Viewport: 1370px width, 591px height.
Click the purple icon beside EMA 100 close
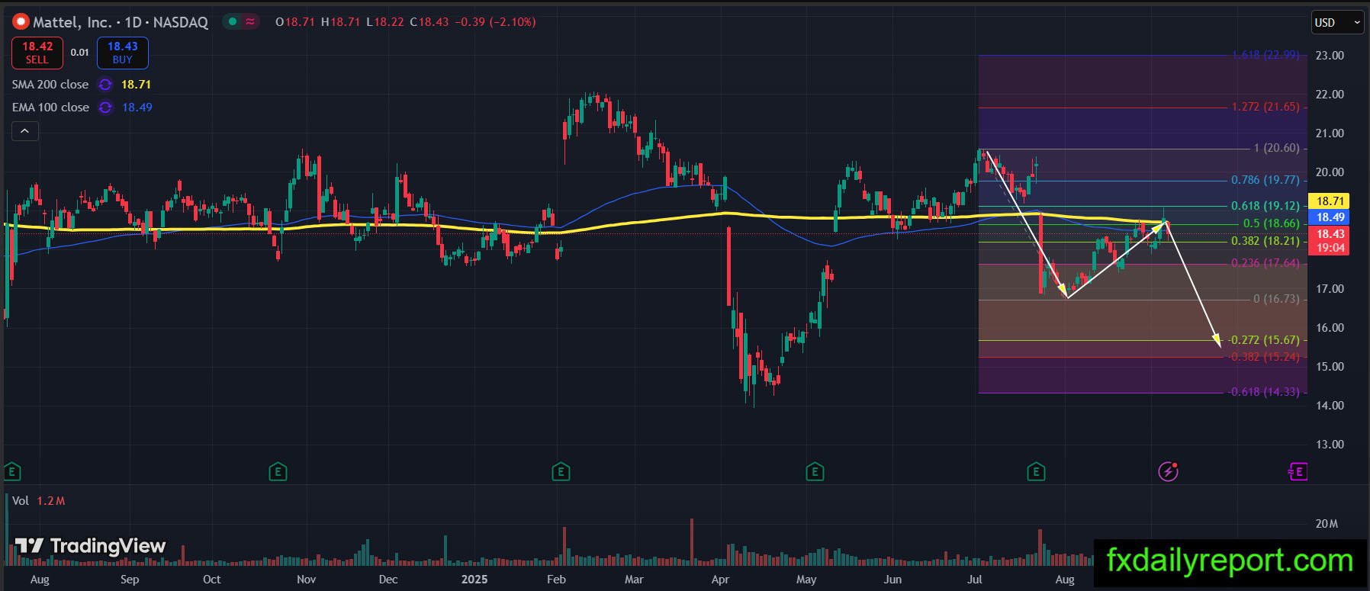click(x=105, y=108)
